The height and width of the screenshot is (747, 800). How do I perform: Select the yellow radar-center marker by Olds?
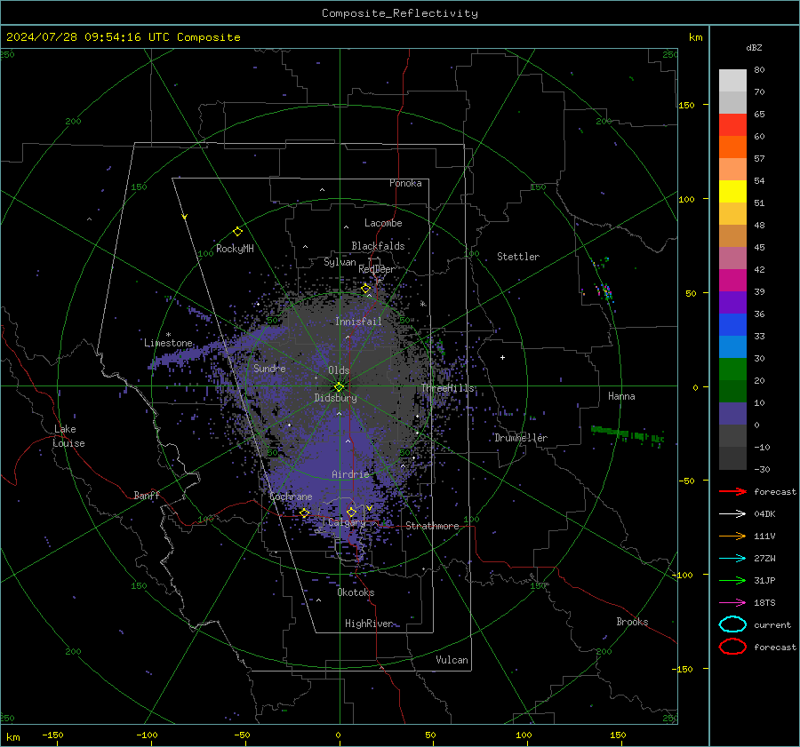[x=339, y=387]
